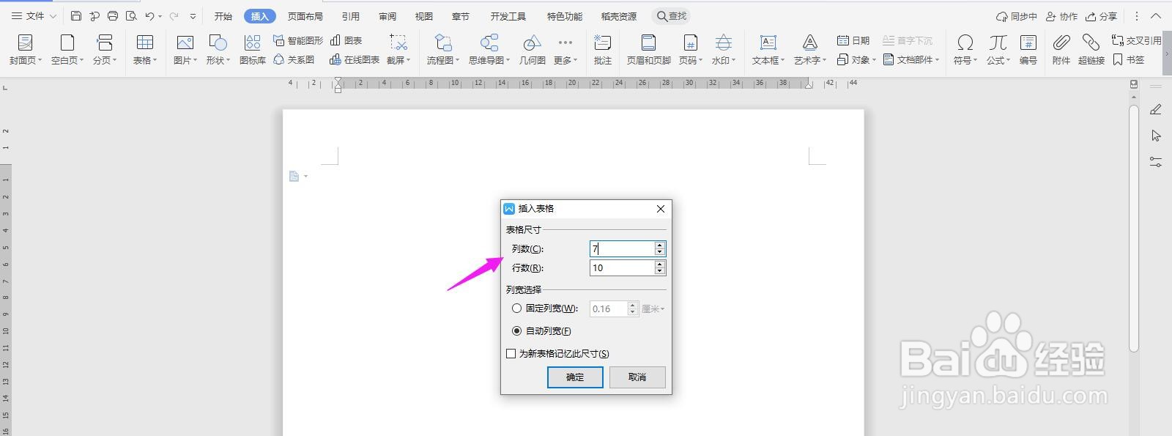Close the insert table dialog
The width and height of the screenshot is (1172, 436).
(x=661, y=209)
